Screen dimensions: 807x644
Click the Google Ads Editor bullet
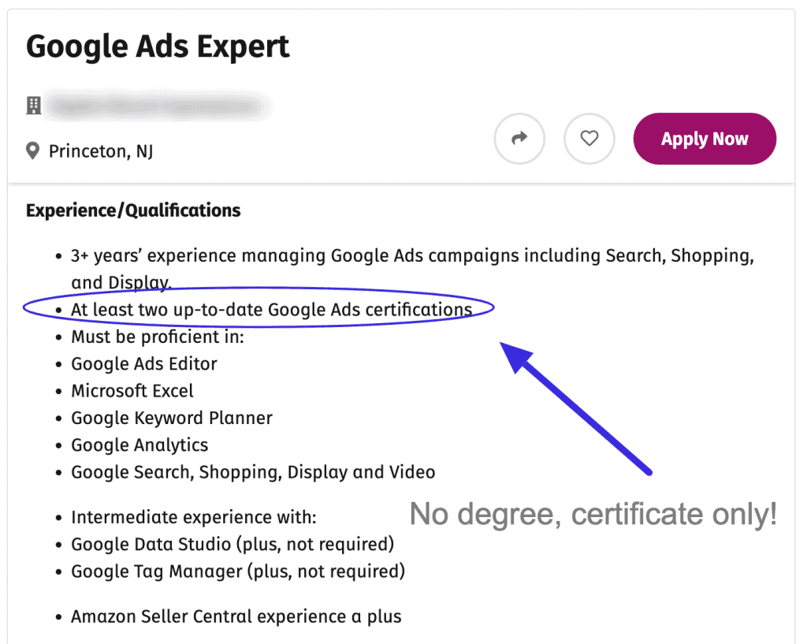click(143, 363)
